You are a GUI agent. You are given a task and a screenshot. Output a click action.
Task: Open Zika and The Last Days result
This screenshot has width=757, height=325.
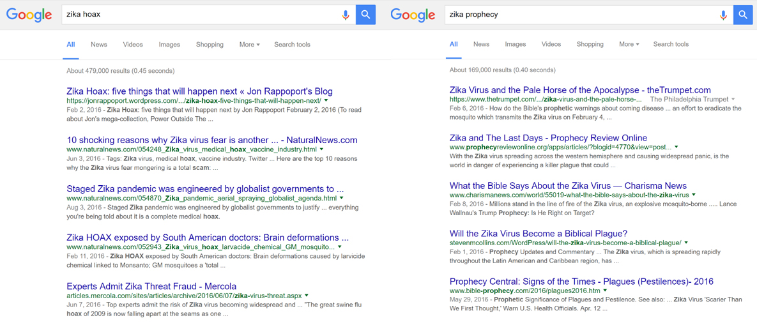pos(549,138)
